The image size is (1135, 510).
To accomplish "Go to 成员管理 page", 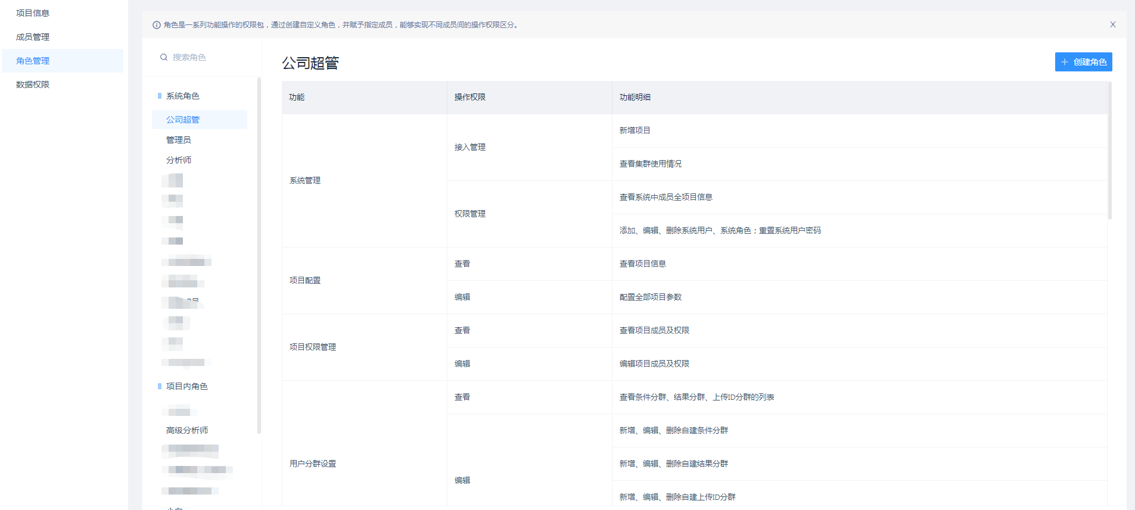I will 33,37.
